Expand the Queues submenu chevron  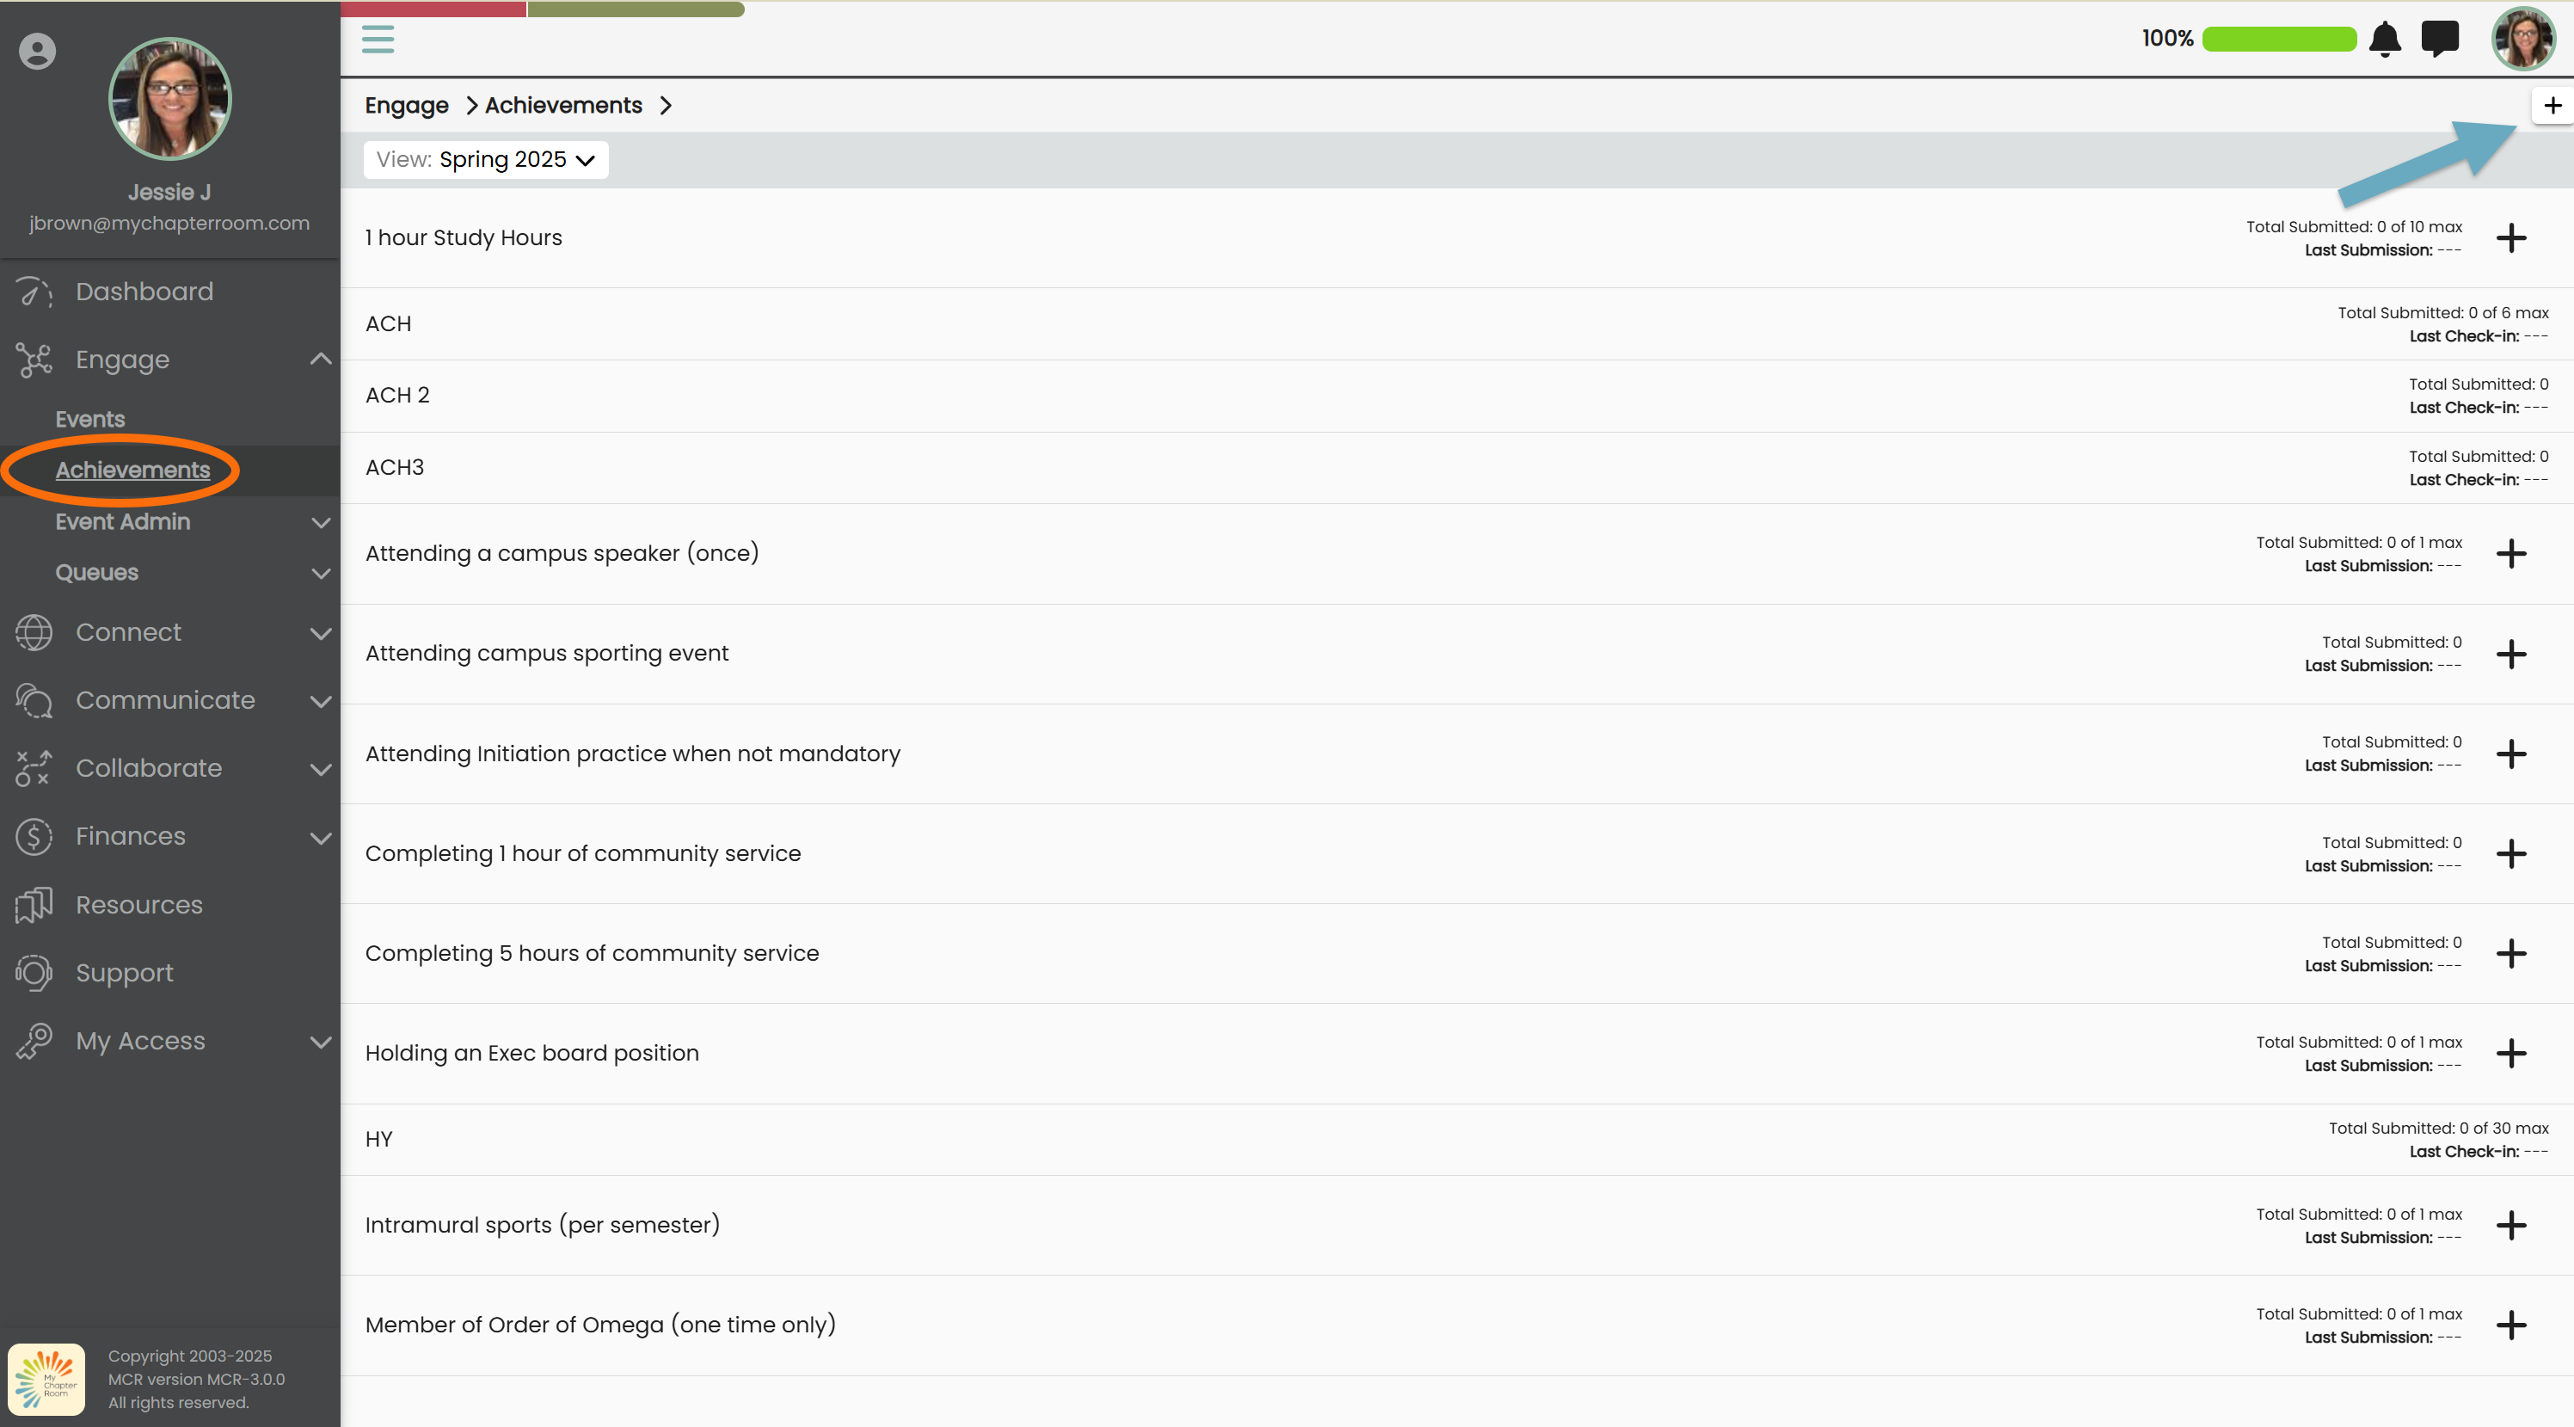(321, 574)
